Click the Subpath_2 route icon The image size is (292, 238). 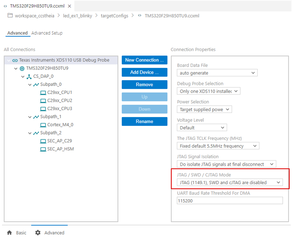(x=36, y=133)
